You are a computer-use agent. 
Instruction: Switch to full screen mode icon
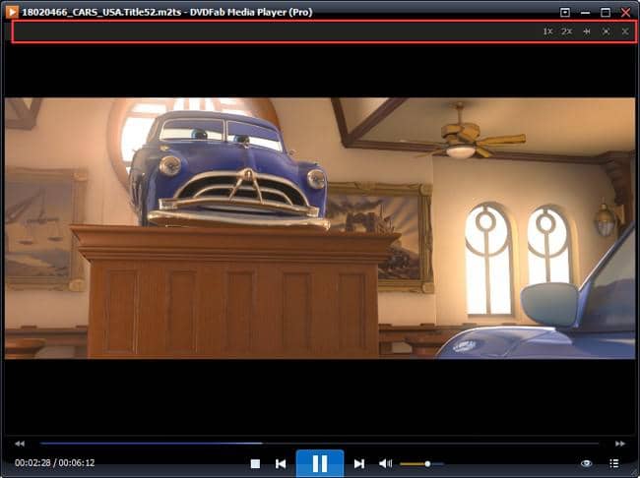coord(607,31)
